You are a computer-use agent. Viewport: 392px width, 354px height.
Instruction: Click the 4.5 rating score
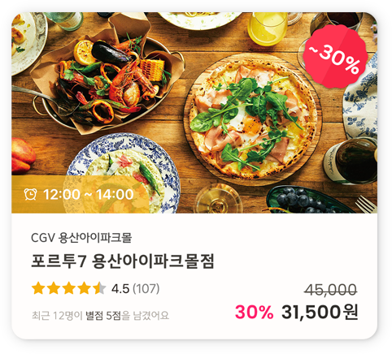[120, 289]
